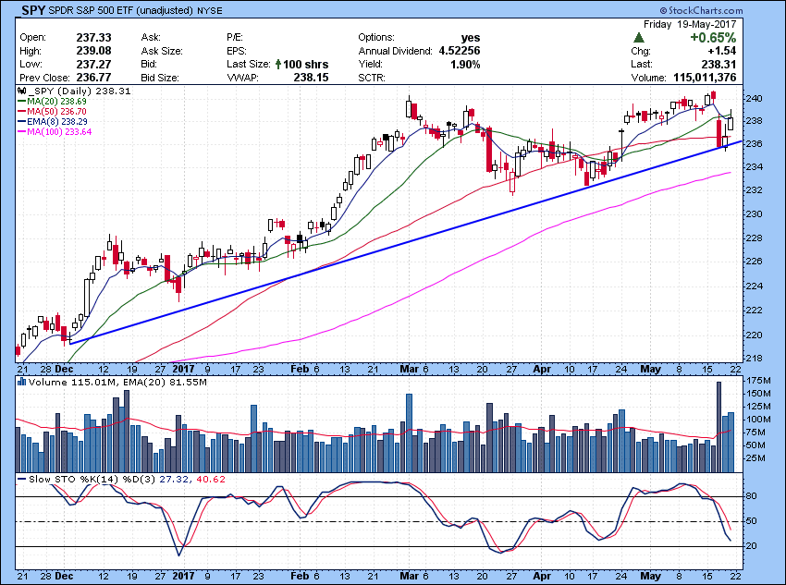Click the 80 stochastic axis label
786x585 pixels.
tap(752, 496)
